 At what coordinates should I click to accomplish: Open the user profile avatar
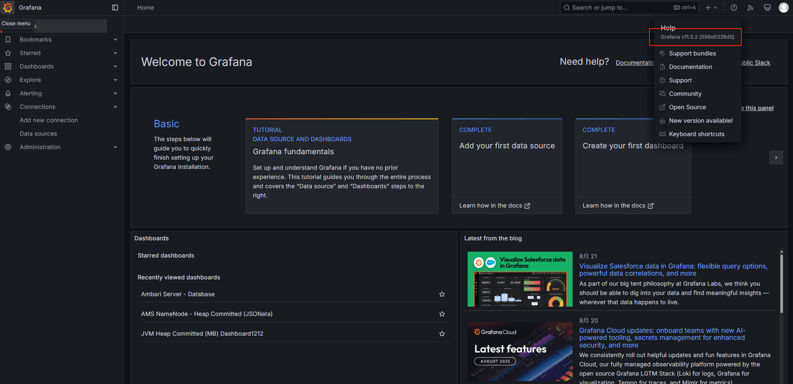click(x=783, y=8)
